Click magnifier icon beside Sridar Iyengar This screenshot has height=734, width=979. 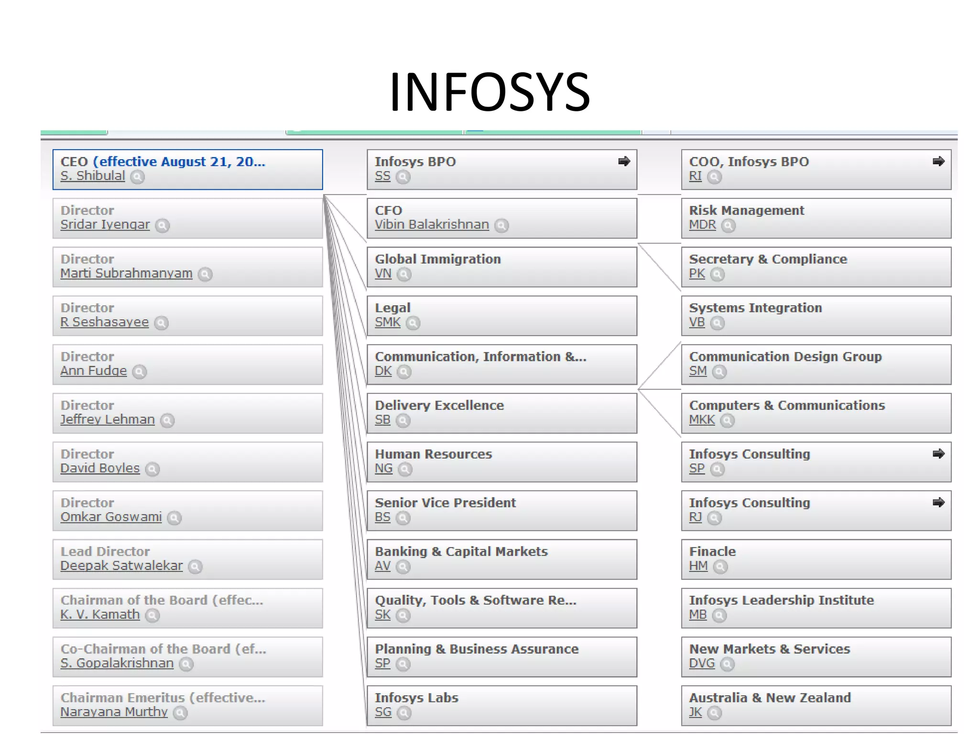[x=163, y=226]
